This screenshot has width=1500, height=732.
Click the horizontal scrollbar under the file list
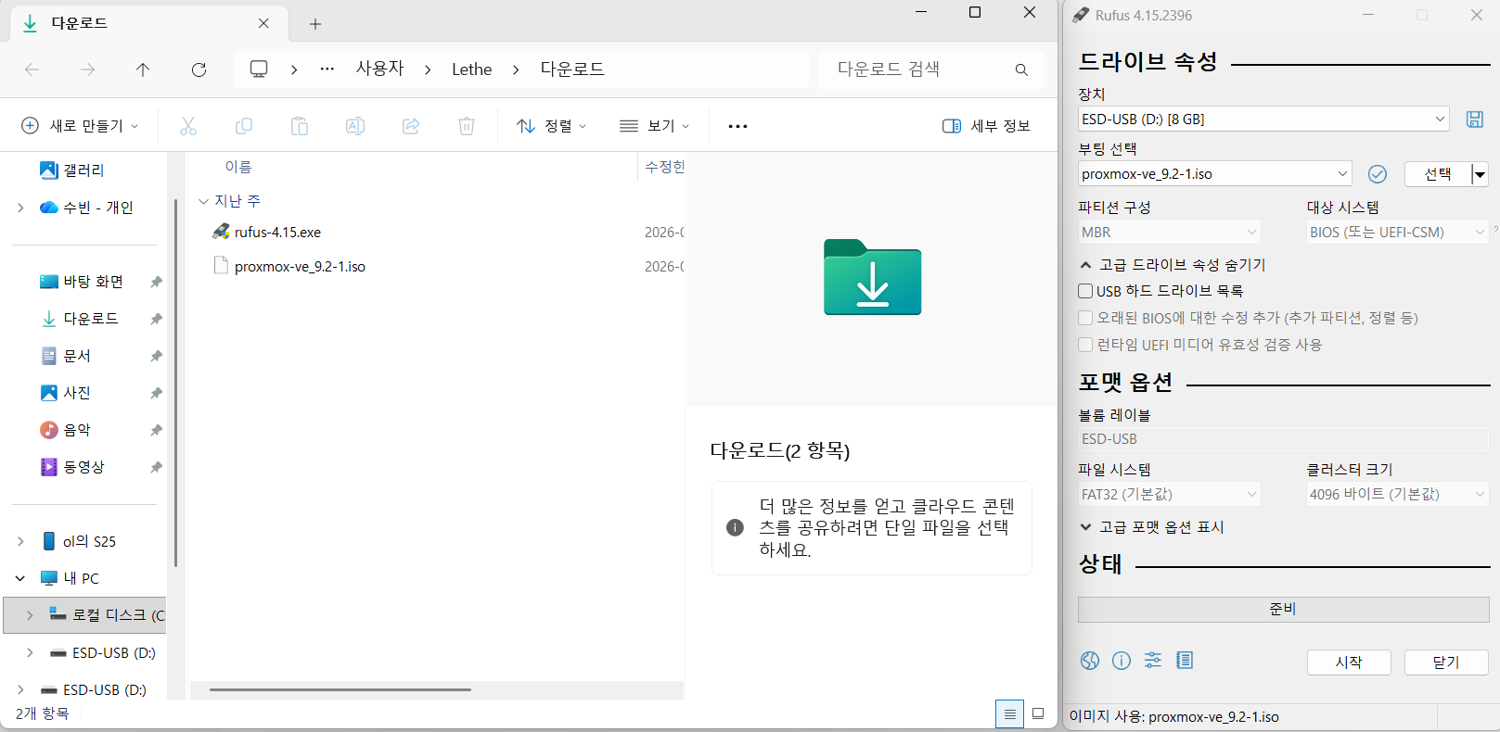coord(340,689)
